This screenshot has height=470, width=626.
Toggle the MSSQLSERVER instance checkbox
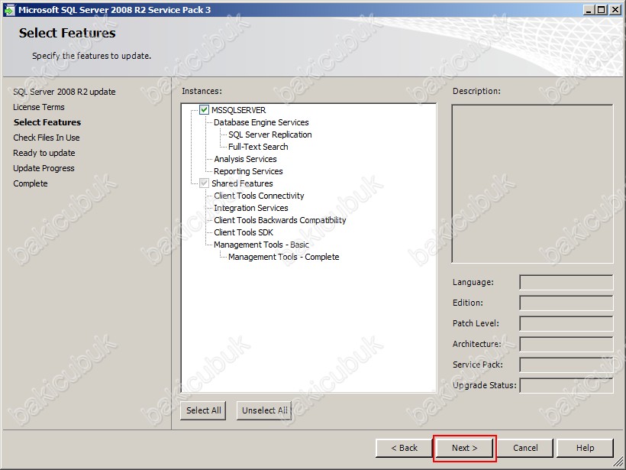click(x=204, y=109)
